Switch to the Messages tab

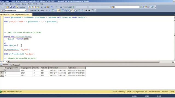pyautogui.click(x=14, y=65)
